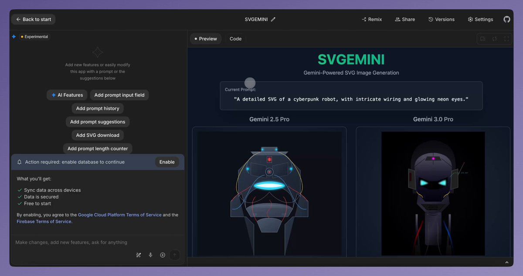Open the Firebase Terms of Service link
Viewport: 523px width, 276px height.
pyautogui.click(x=44, y=221)
